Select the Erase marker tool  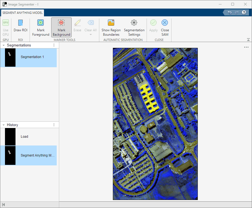coord(77,26)
